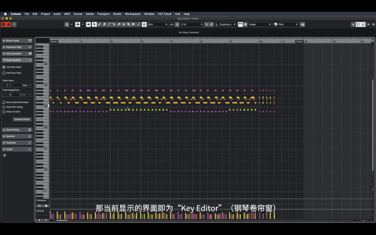This screenshot has height=235, width=376.
Task: Open Set up Window Layout icon
Action: coord(368,24)
